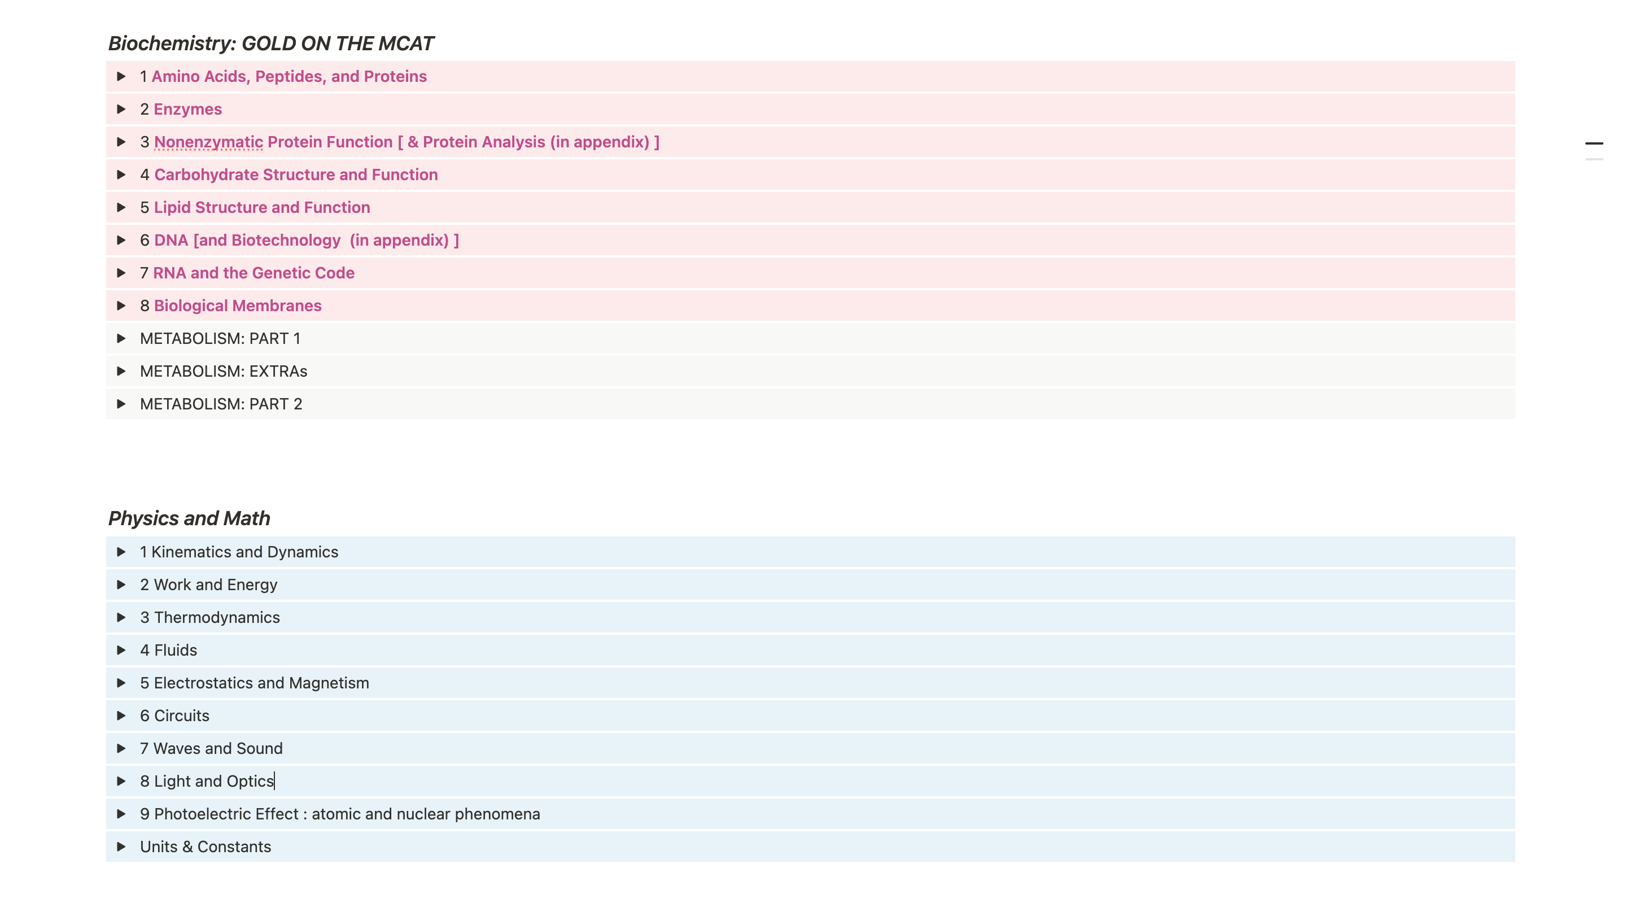The height and width of the screenshot is (916, 1626).
Task: Open the Thermodynamics toggle arrow
Action: tap(121, 618)
